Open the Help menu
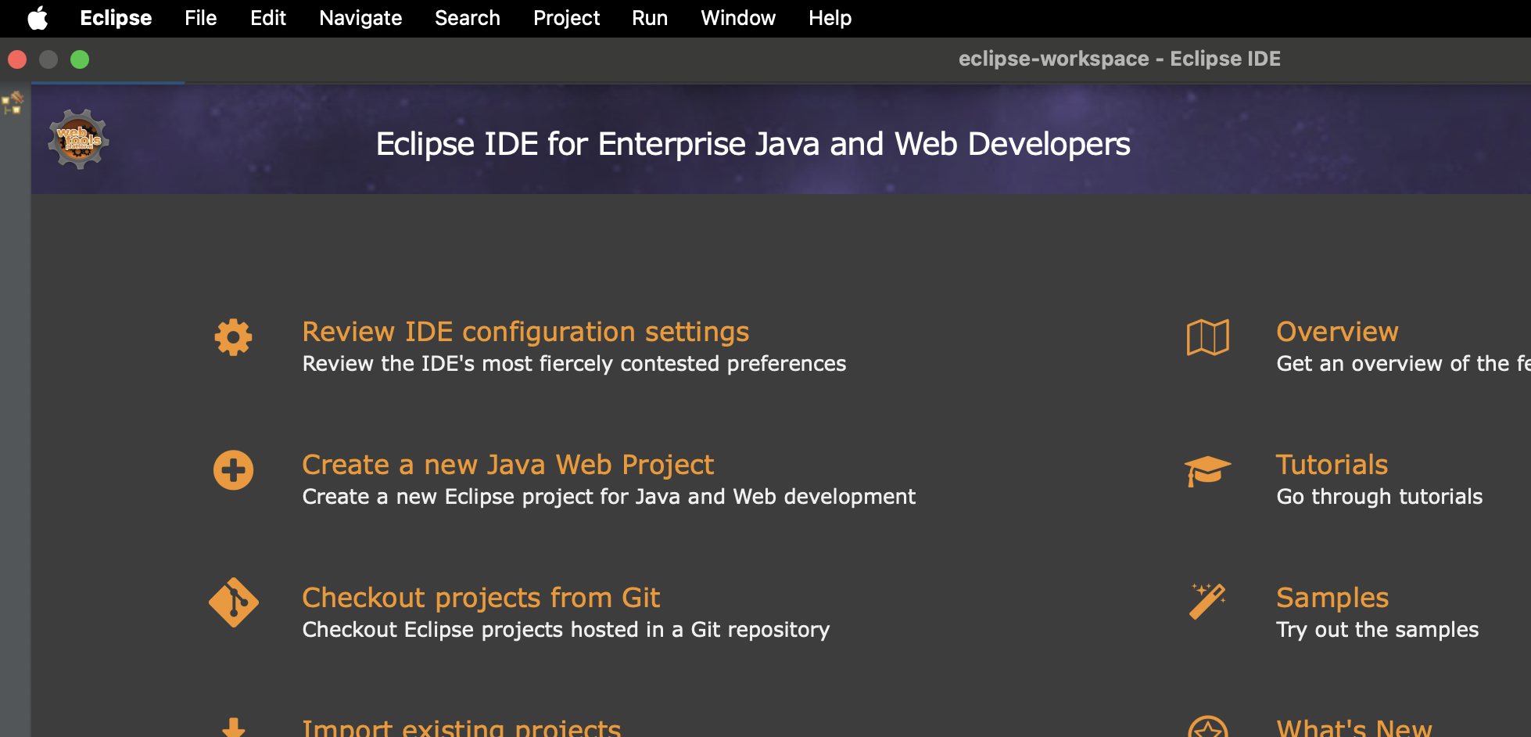The height and width of the screenshot is (737, 1531). 830,18
